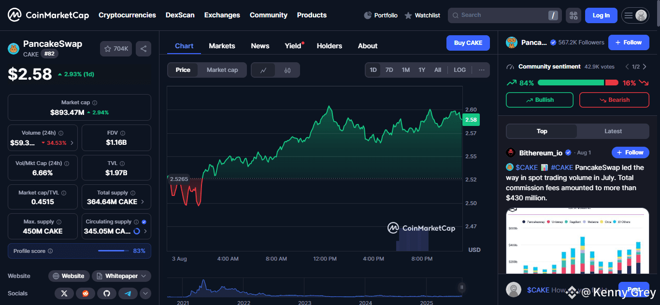This screenshot has height=305, width=660.
Task: Toggle LOG scale on chart
Action: coord(460,70)
